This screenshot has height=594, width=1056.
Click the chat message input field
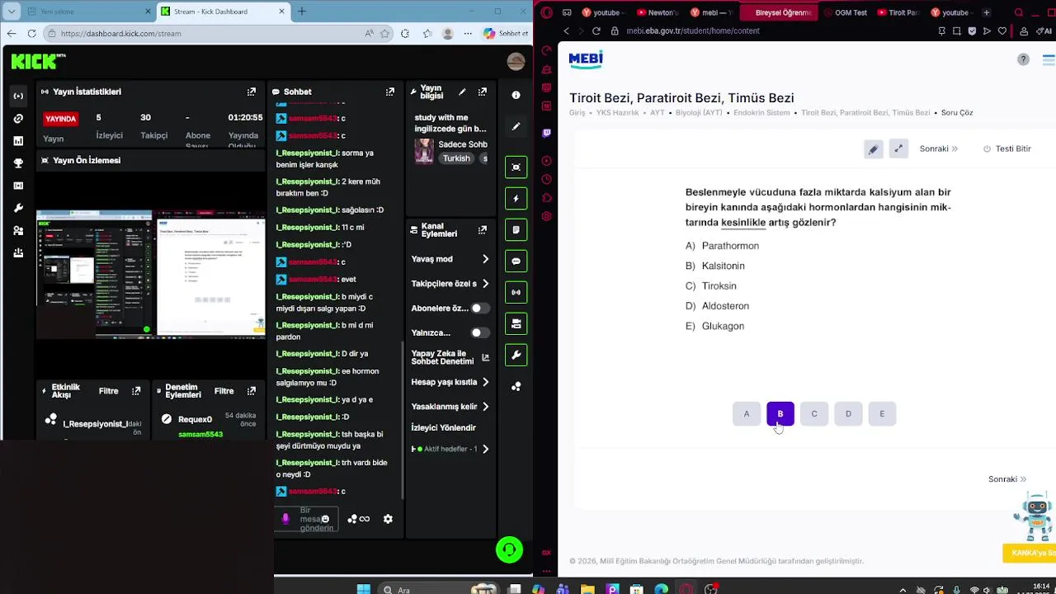(318, 519)
